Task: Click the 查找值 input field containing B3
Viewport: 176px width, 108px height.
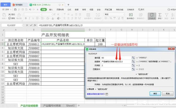Action: (116, 58)
